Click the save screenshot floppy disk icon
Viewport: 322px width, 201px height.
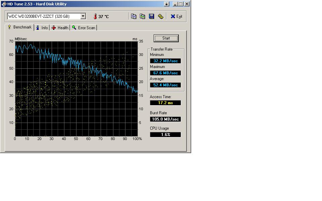point(151,16)
